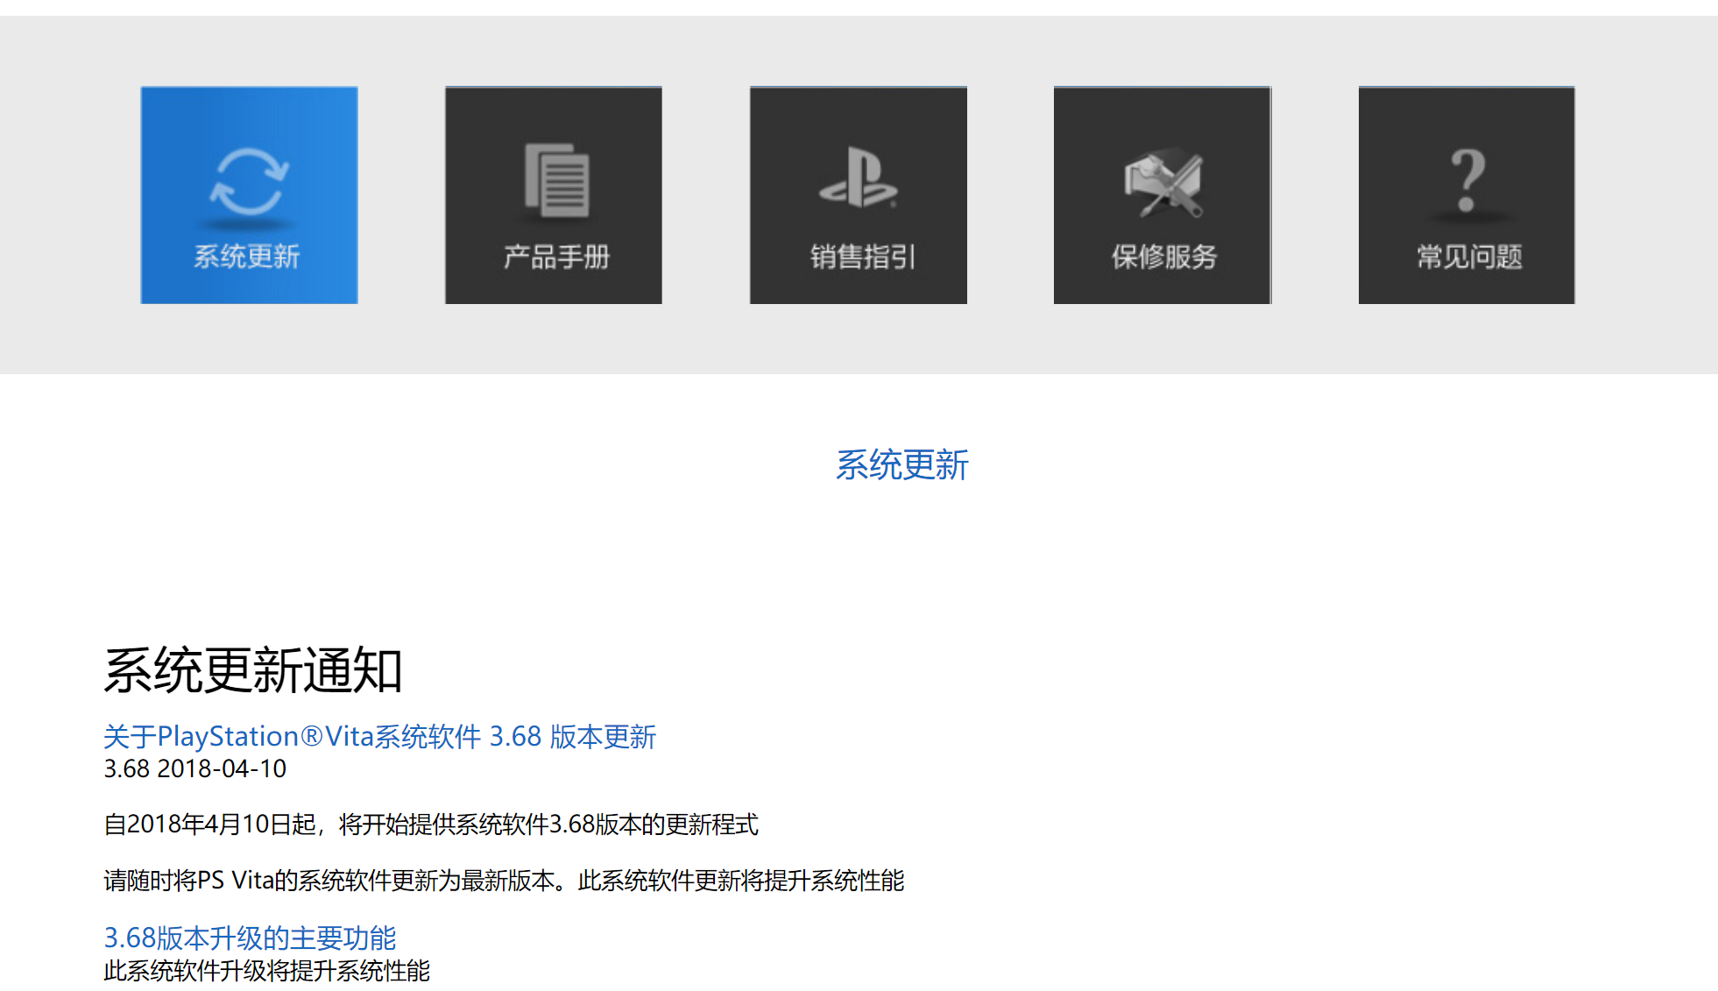Open the 销售指引 tile label
Image resolution: width=1718 pixels, height=991 pixels.
pos(862,257)
